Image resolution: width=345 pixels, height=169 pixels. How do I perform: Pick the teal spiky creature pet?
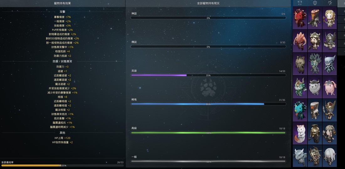click(x=300, y=110)
